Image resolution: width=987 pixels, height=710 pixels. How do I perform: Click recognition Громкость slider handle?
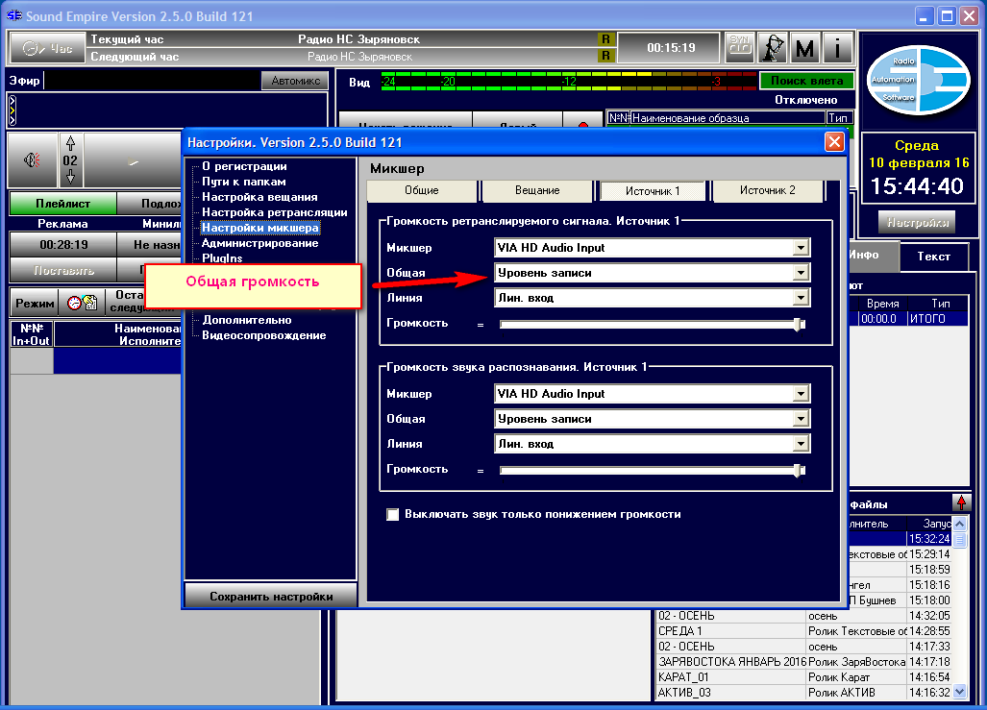[799, 470]
